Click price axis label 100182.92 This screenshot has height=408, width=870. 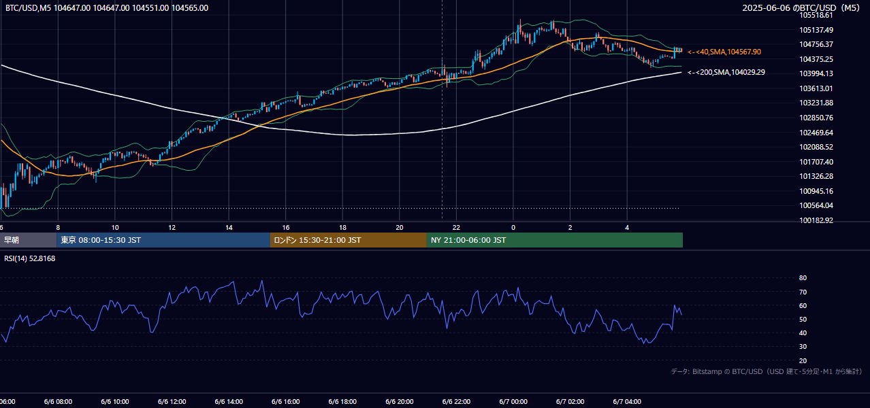tap(816, 220)
